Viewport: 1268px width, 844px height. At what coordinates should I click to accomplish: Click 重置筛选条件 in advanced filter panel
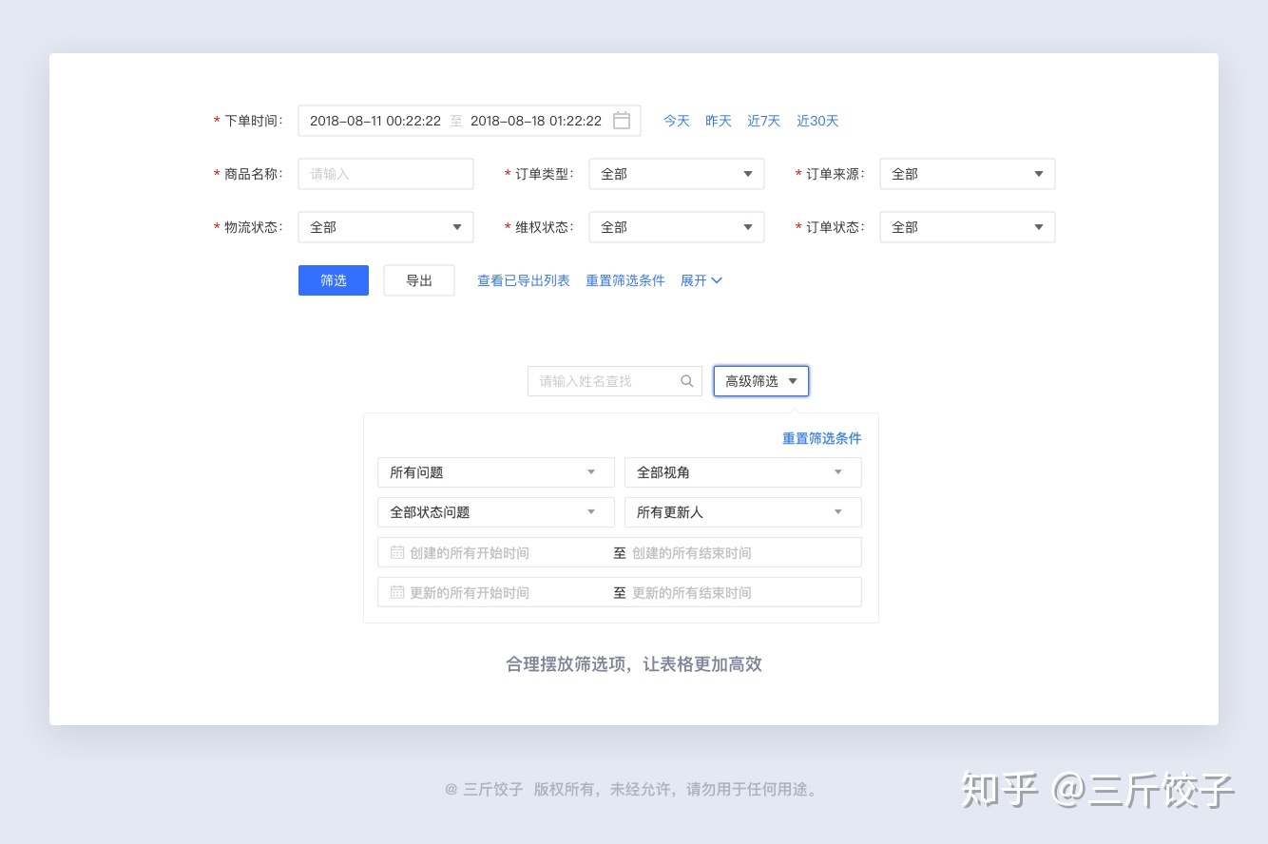pos(822,438)
